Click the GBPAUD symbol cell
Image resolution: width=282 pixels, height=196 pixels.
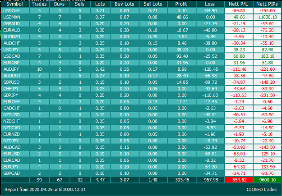15,24
